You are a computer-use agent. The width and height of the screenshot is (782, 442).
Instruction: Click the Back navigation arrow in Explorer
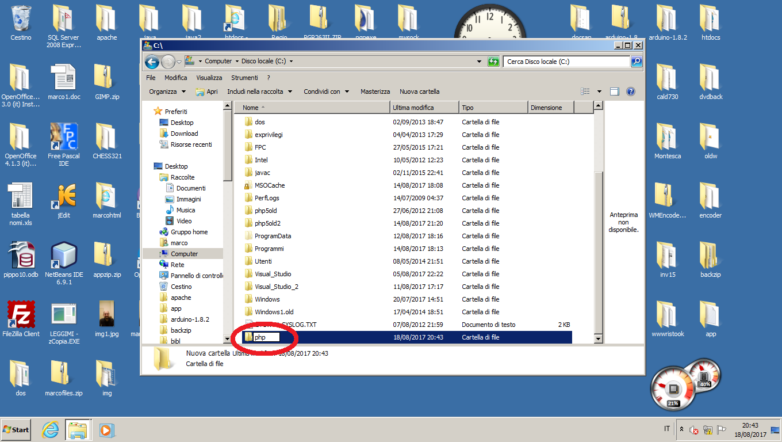(152, 62)
